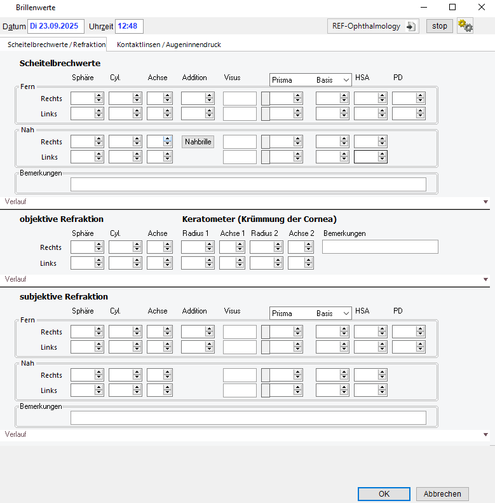Click the gear settings icon

(465, 26)
